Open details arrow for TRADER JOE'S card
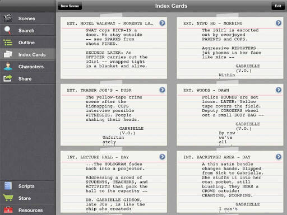The height and width of the screenshot is (215, 287). [x=162, y=90]
